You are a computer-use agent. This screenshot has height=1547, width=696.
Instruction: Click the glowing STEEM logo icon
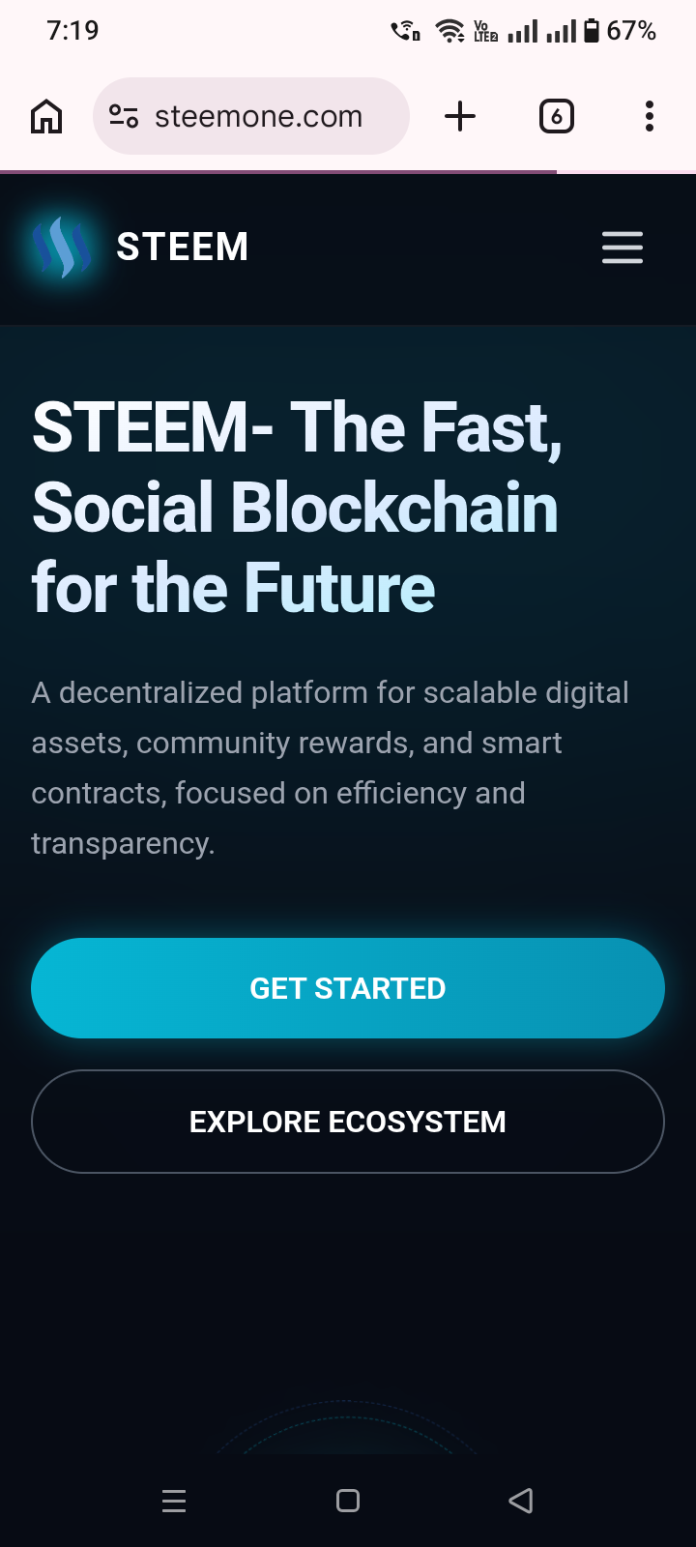[x=62, y=248]
